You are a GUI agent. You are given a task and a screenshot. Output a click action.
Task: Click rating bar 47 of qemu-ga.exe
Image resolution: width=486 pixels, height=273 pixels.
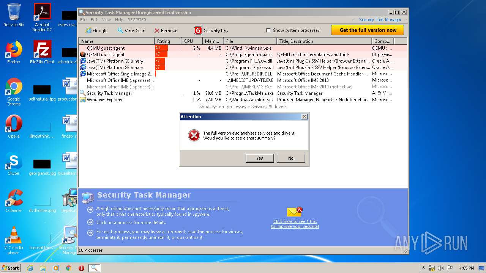(x=161, y=55)
